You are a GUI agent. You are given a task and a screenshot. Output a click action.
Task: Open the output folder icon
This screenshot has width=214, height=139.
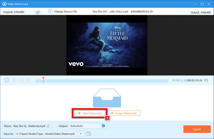coord(89,134)
